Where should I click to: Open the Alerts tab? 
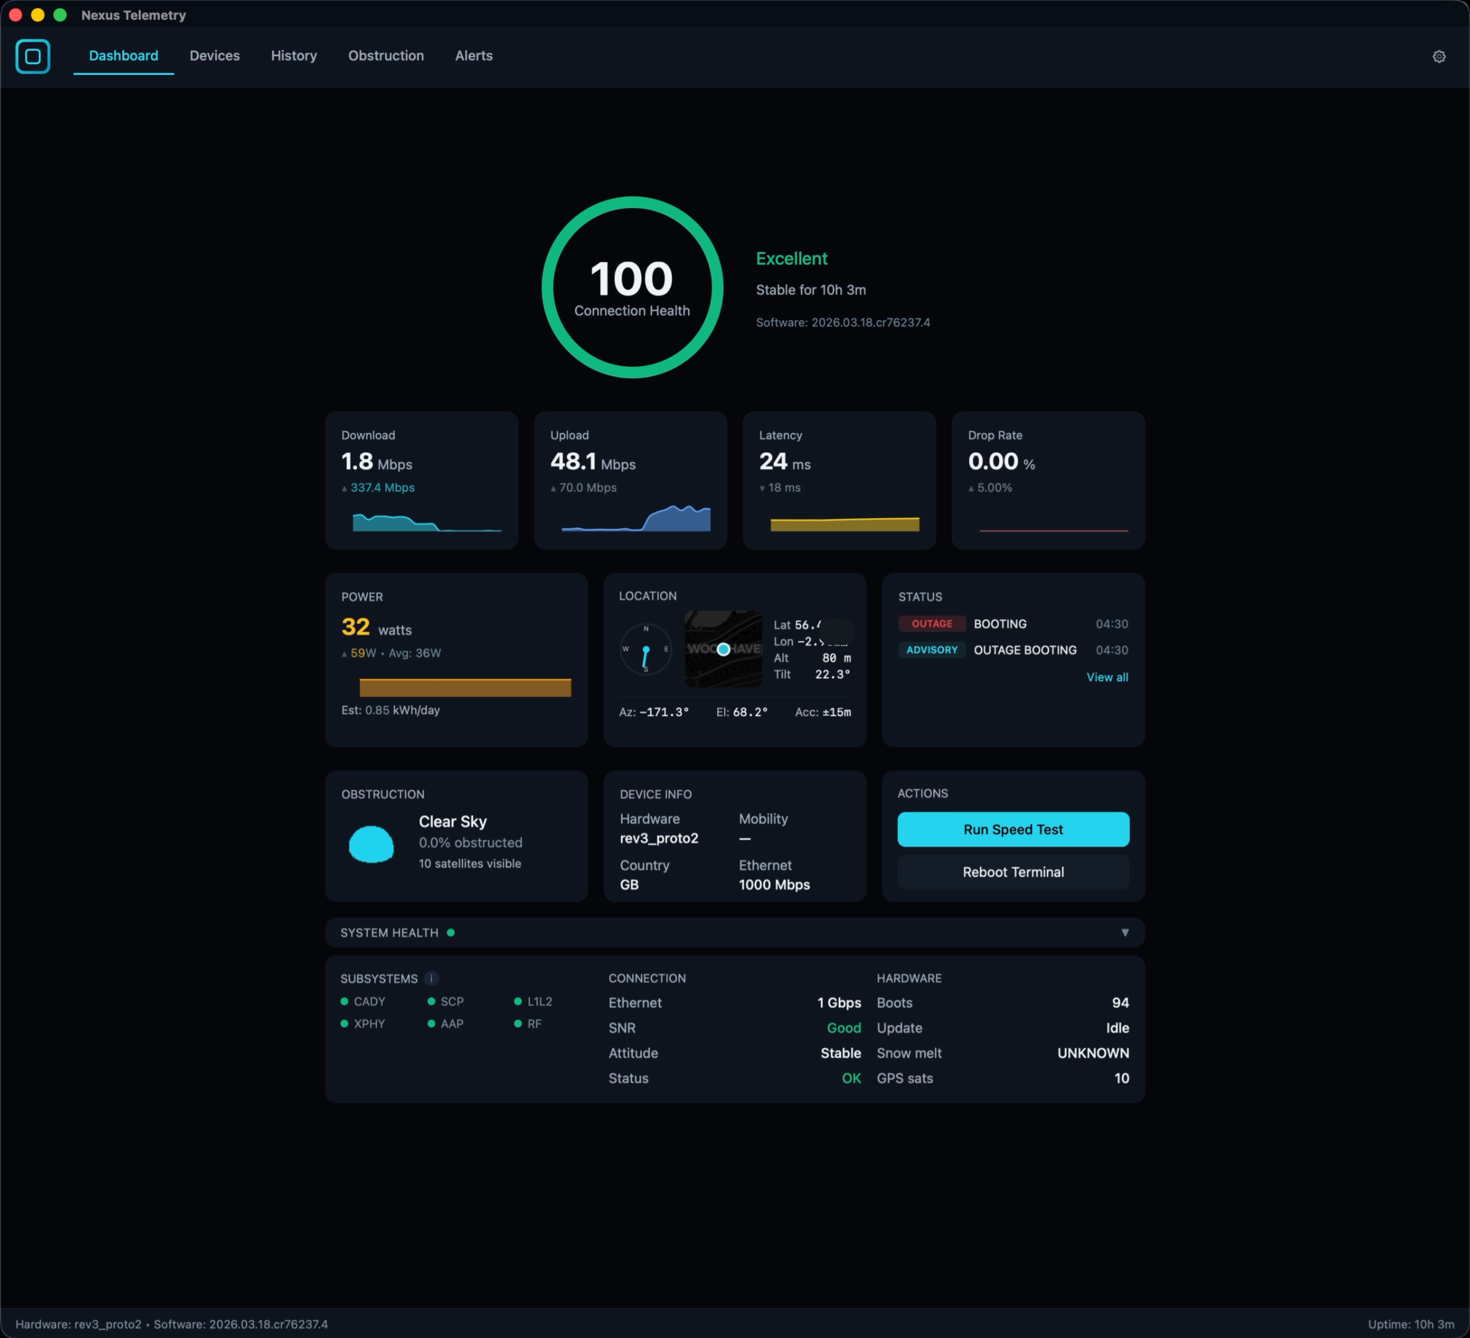[473, 56]
